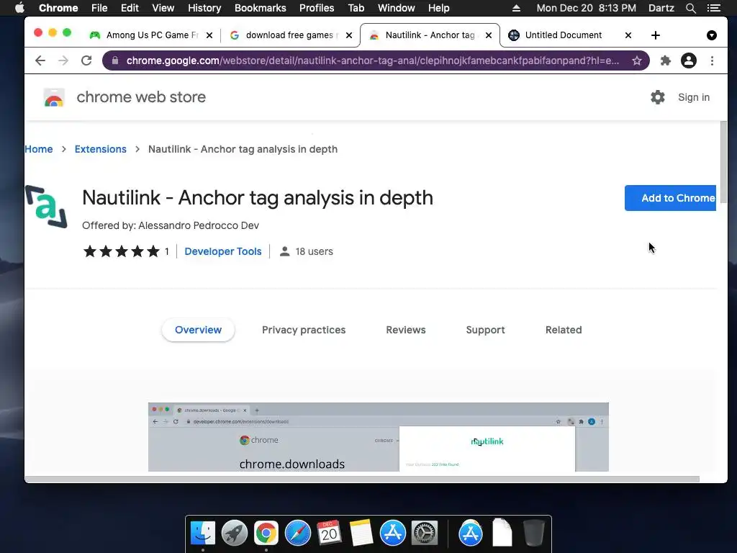Open the Window menu

pos(397,8)
